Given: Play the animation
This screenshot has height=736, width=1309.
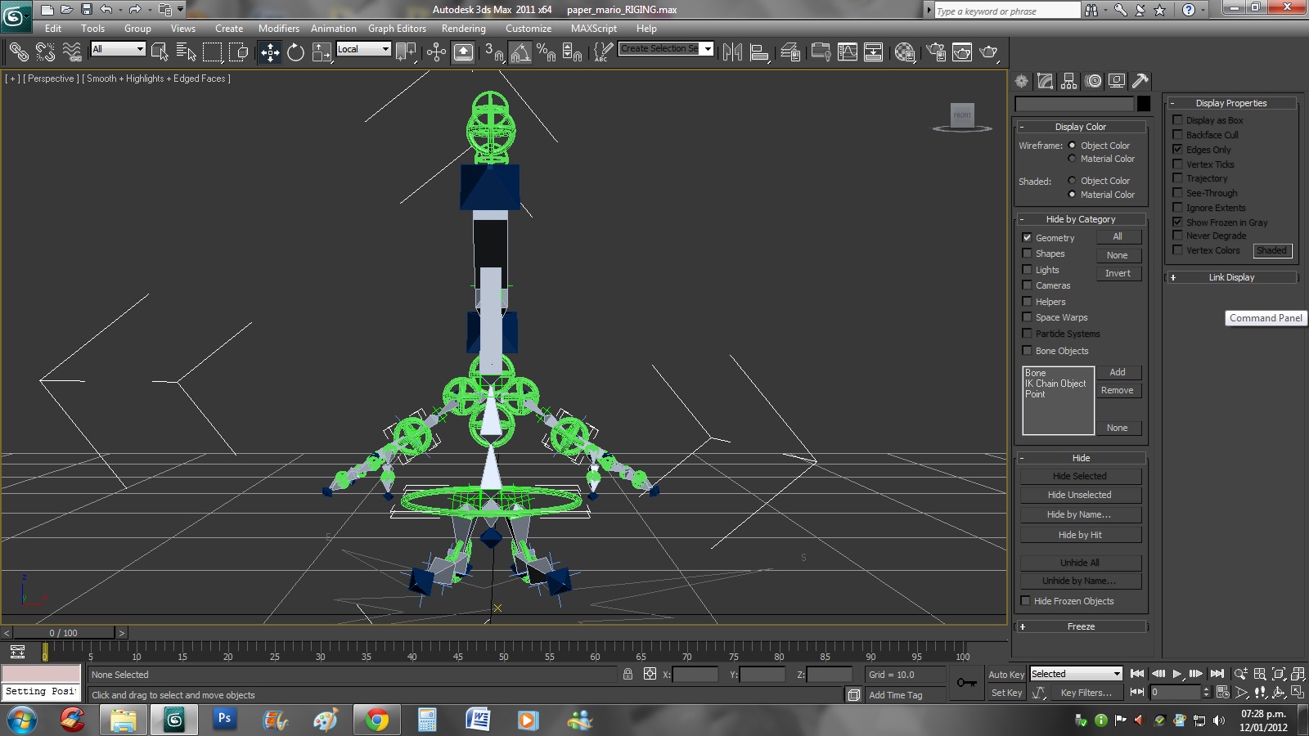Looking at the screenshot, I should pyautogui.click(x=1177, y=674).
